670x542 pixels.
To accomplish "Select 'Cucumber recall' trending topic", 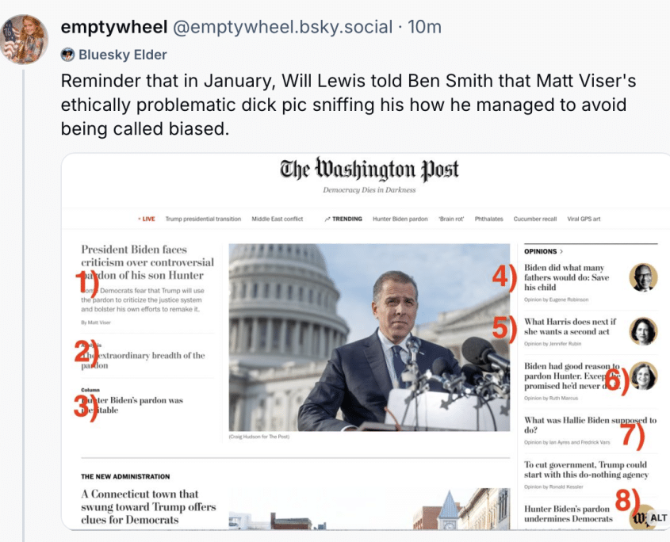I will tap(535, 219).
